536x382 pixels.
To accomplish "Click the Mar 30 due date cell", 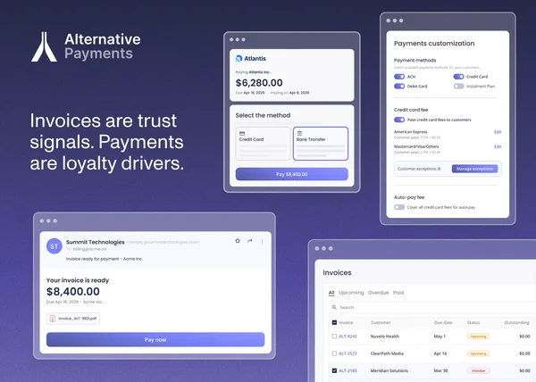I will click(440, 370).
